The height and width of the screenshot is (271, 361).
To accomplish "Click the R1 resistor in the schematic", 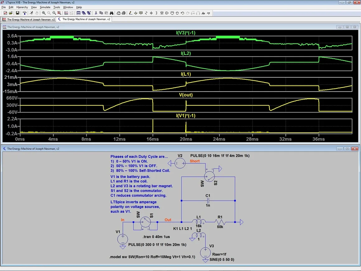I will click(x=220, y=222).
